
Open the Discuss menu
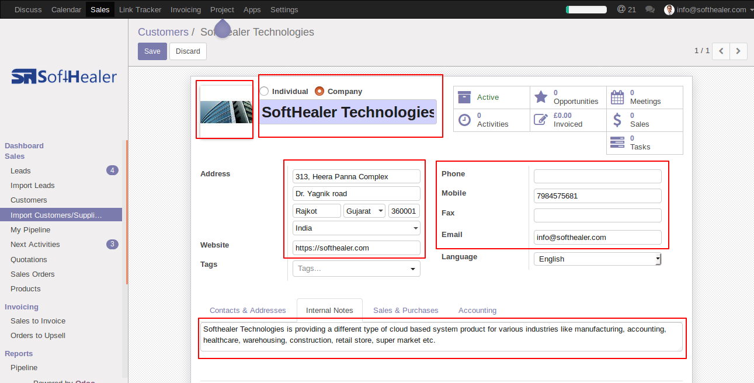[x=28, y=9]
